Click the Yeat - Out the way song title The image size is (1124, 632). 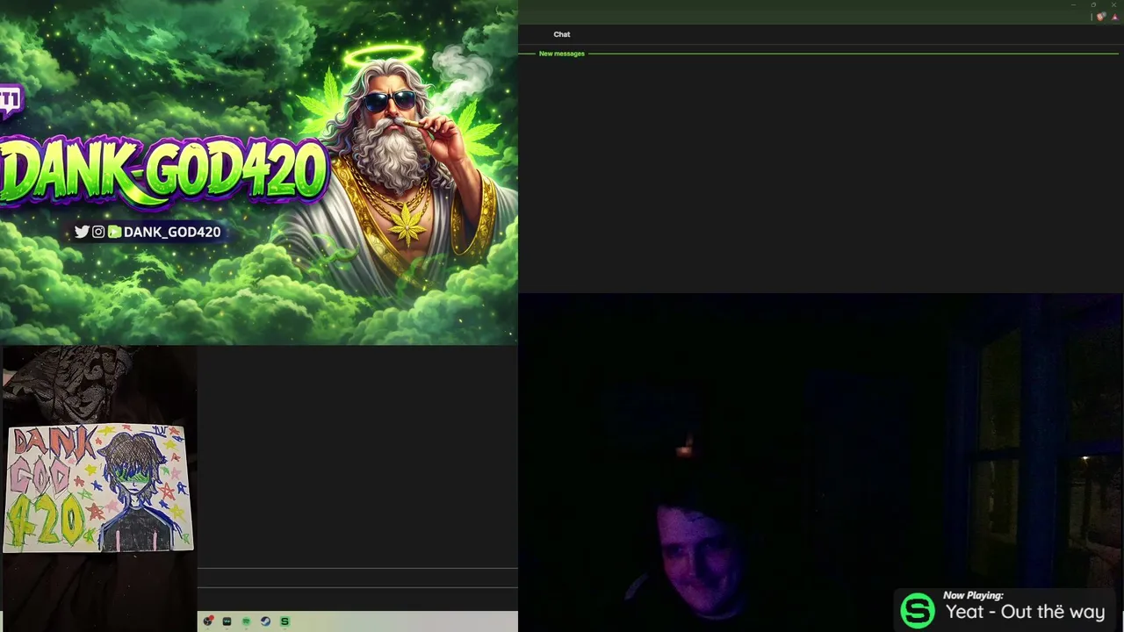point(1025,612)
